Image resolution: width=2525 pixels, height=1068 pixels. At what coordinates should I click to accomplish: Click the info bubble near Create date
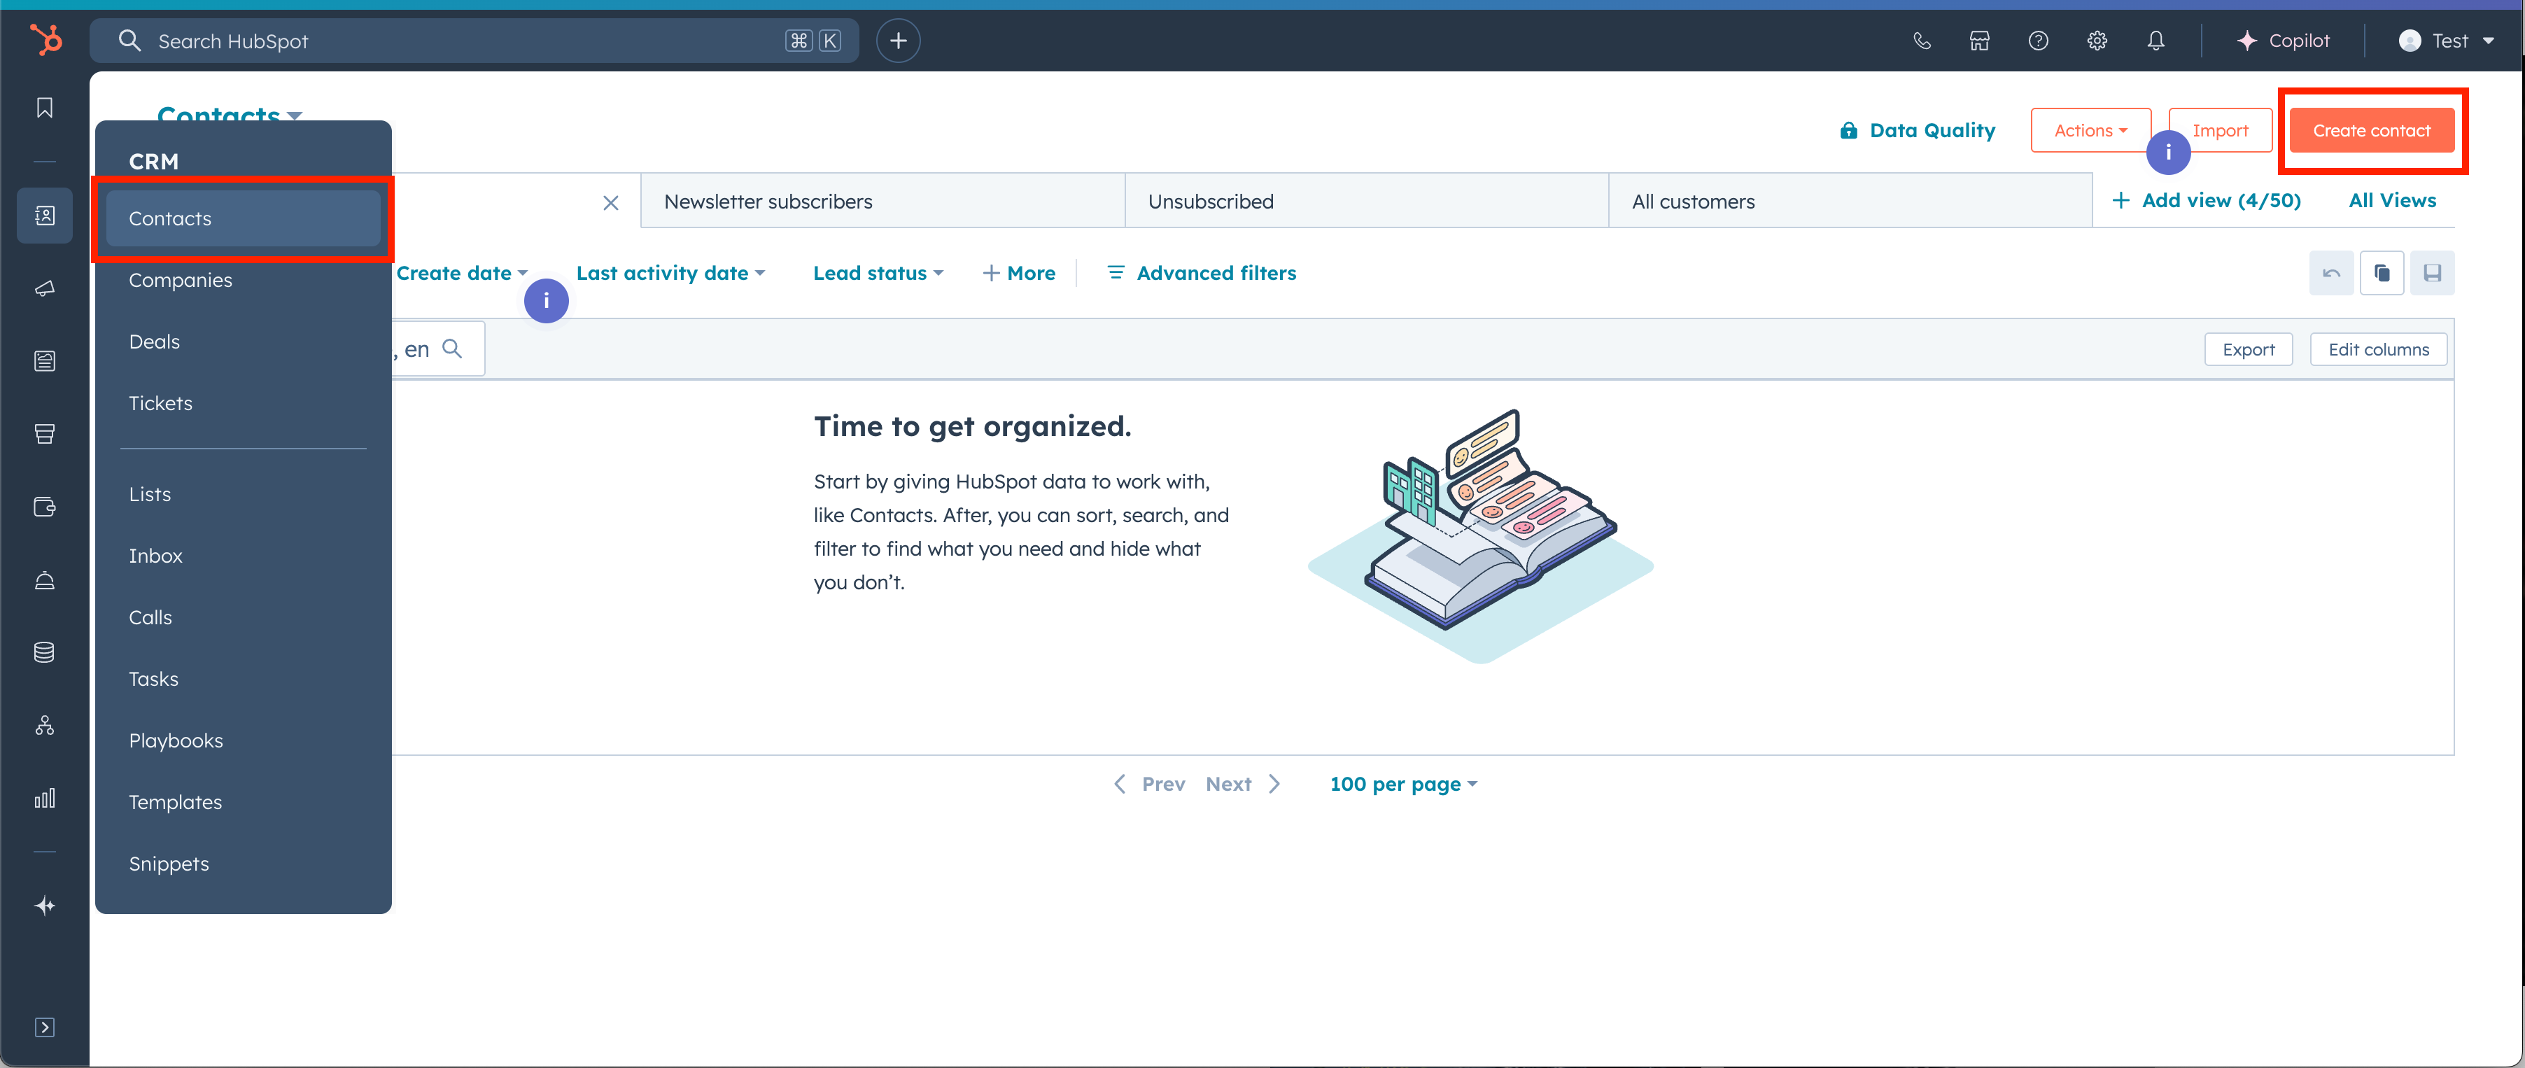pyautogui.click(x=546, y=301)
